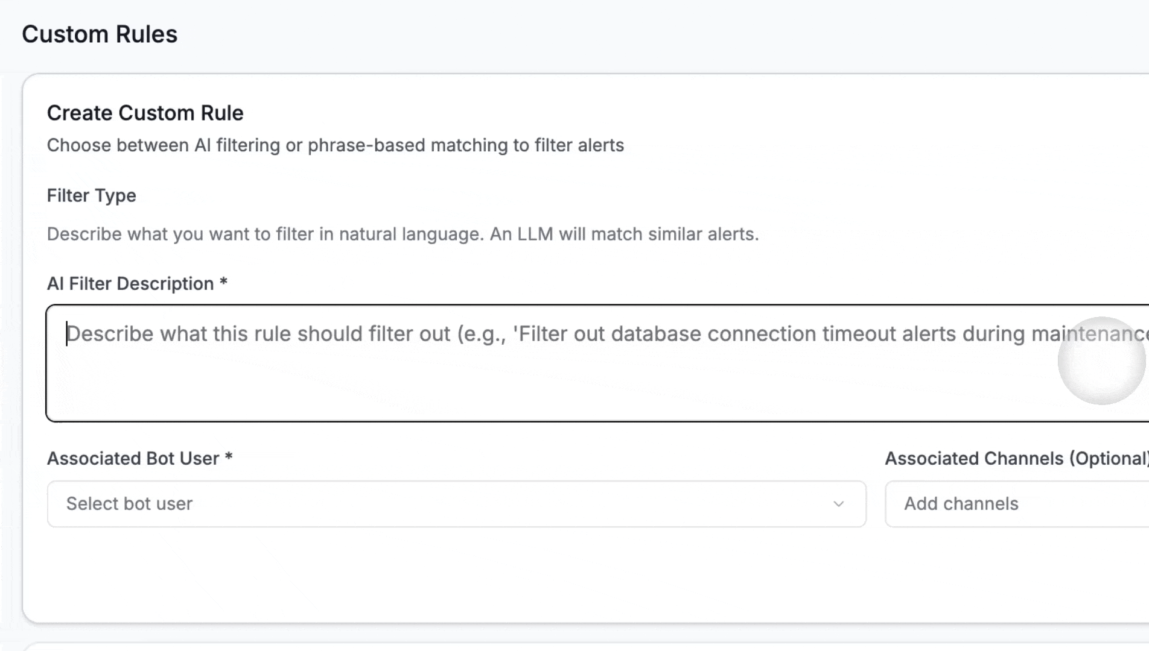1149x651 pixels.
Task: Click the text cursor in the description box
Action: 66,333
